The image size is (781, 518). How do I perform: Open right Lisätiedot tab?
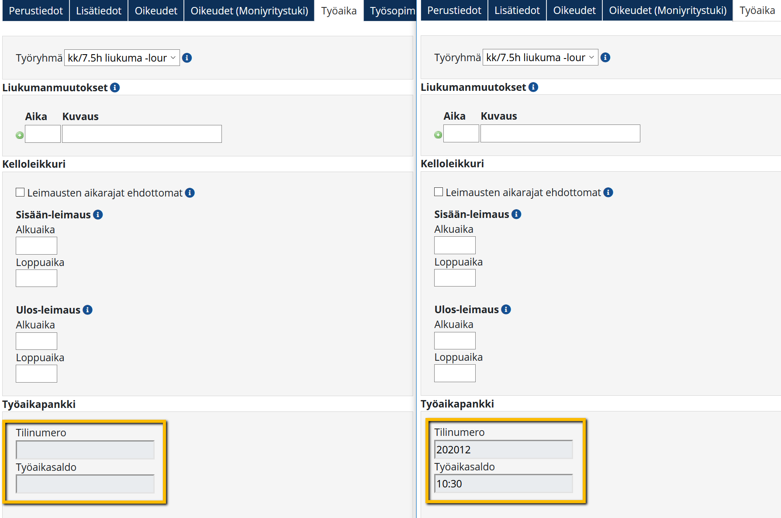point(517,10)
